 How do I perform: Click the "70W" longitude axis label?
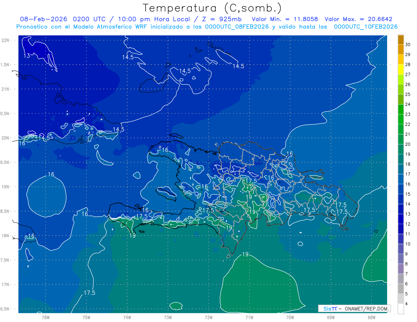[x=290, y=317]
